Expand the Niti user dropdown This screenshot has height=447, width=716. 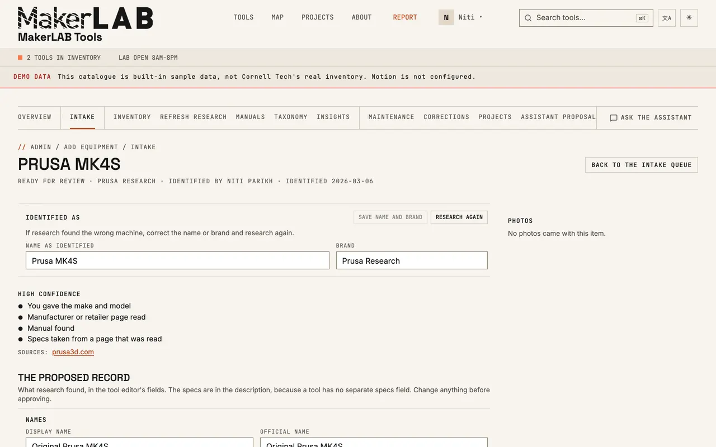(470, 17)
